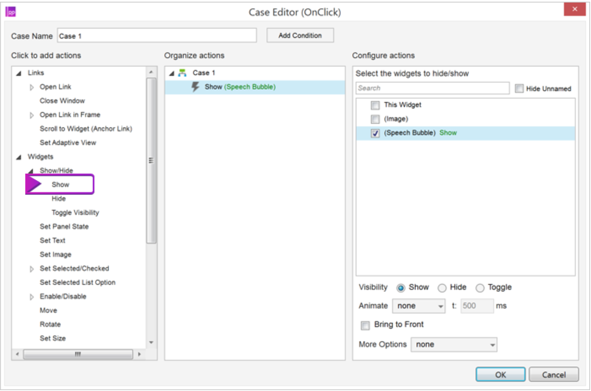Collapse the Links tree group
The width and height of the screenshot is (591, 391).
click(x=19, y=73)
